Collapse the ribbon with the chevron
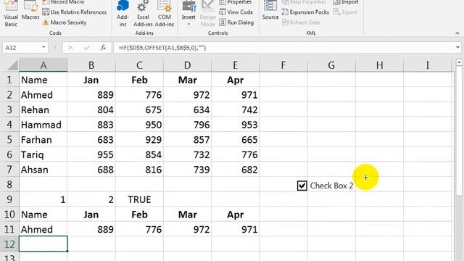Image resolution: width=464 pixels, height=261 pixels. point(457,33)
